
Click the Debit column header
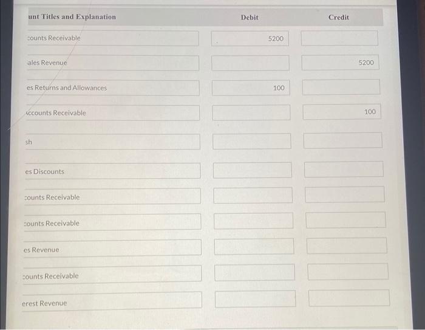tap(250, 18)
